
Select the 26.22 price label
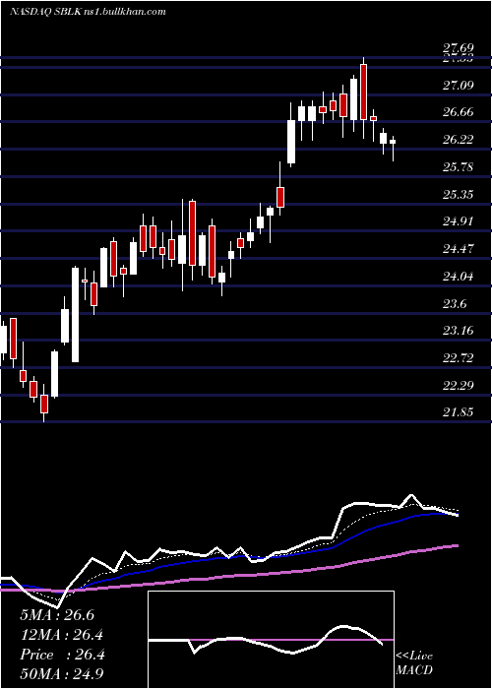coord(458,140)
